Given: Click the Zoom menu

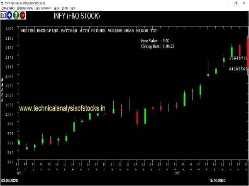Looking at the screenshot, I should pyautogui.click(x=65, y=8).
